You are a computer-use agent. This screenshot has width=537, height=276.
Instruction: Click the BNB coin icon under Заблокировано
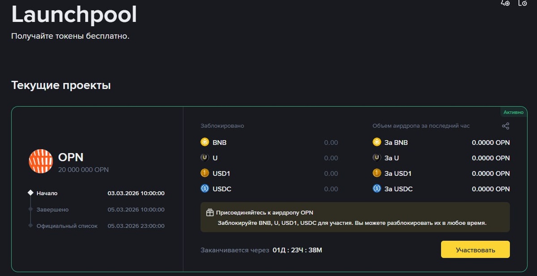[205, 142]
